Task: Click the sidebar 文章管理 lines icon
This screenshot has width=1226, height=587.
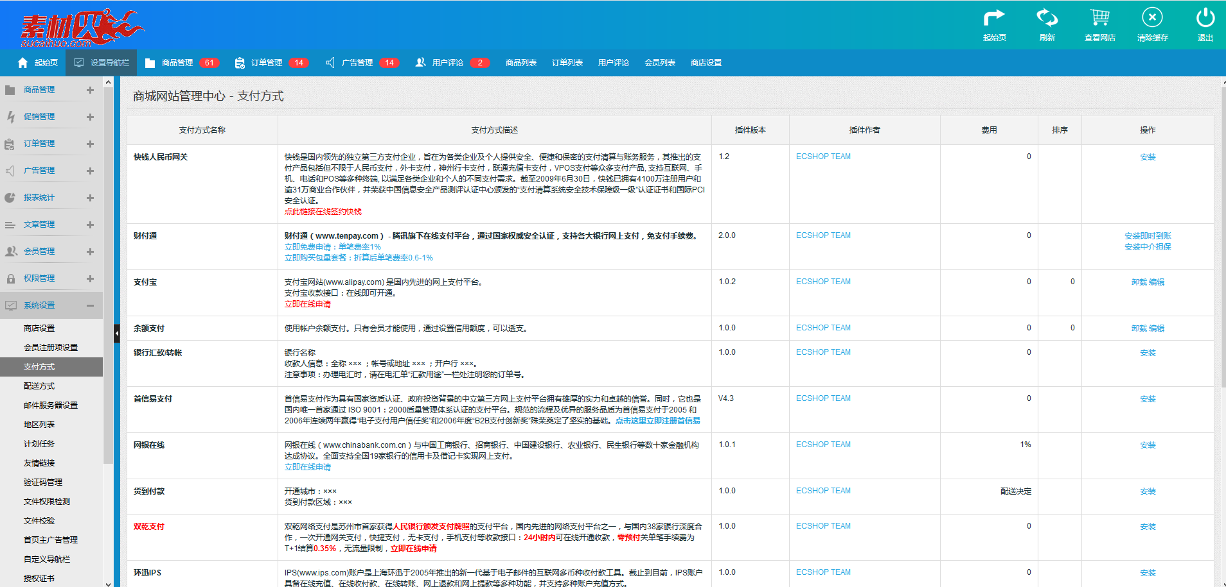Action: [x=10, y=225]
